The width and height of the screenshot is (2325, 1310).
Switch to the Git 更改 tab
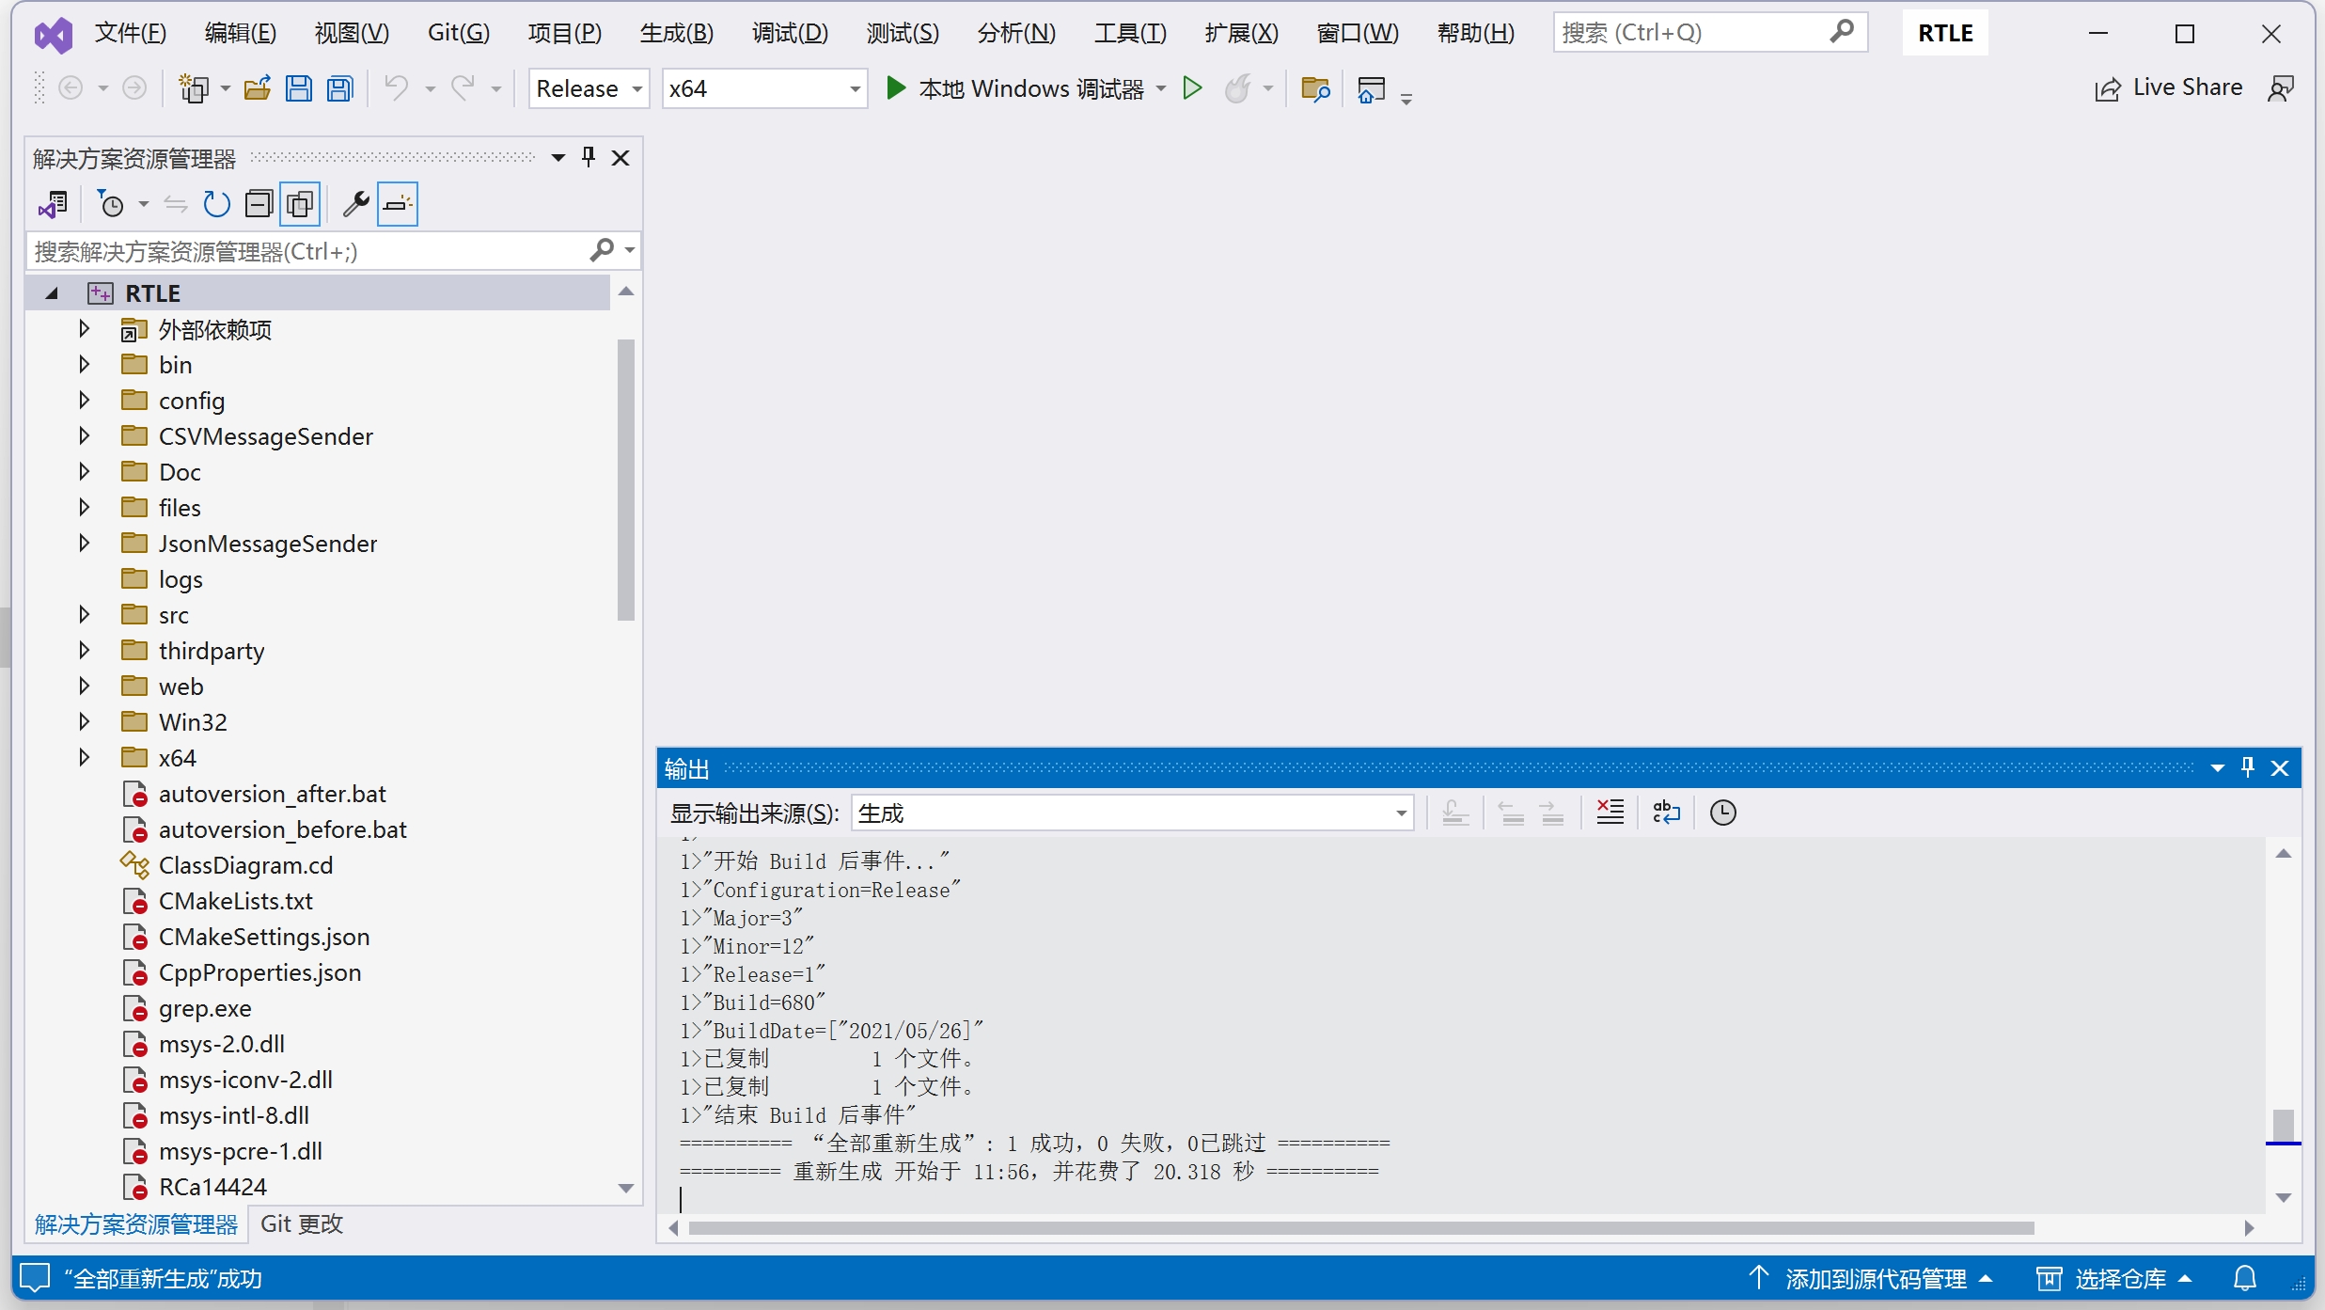tap(301, 1223)
